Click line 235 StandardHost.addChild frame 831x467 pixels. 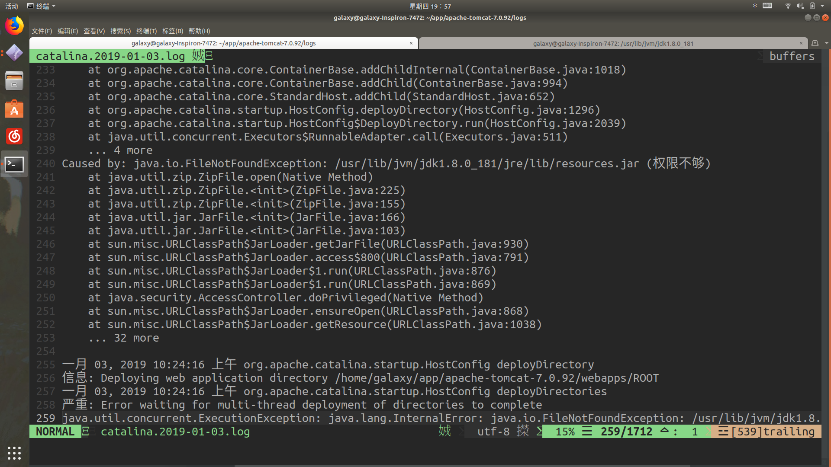tap(321, 96)
